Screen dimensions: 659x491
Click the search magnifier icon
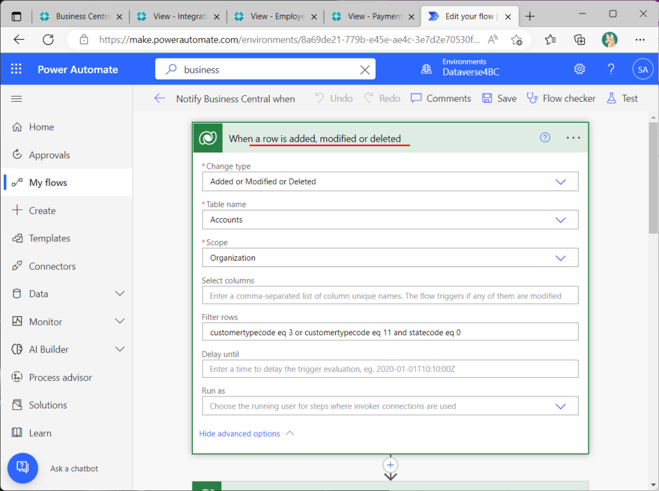pos(171,69)
